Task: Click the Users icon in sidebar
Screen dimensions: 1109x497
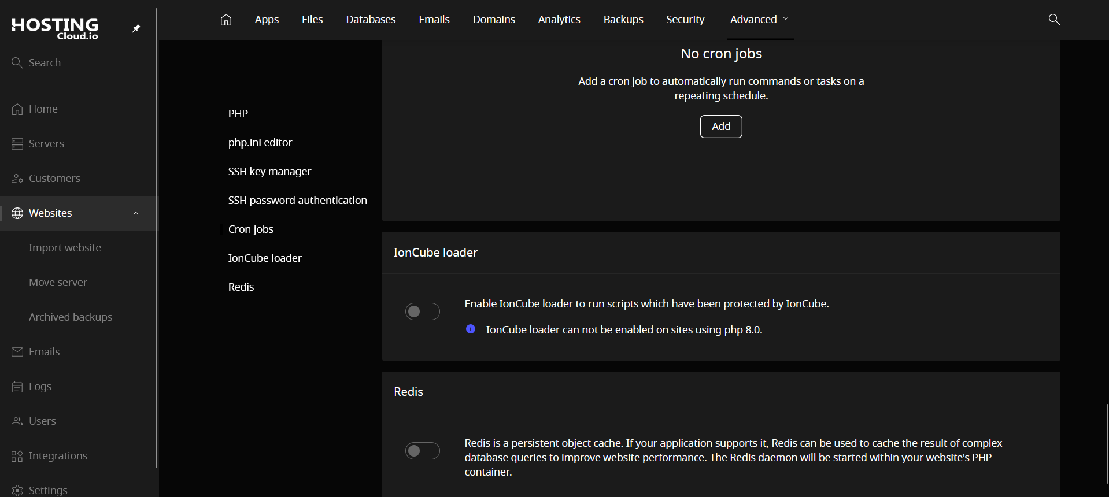Action: (17, 421)
